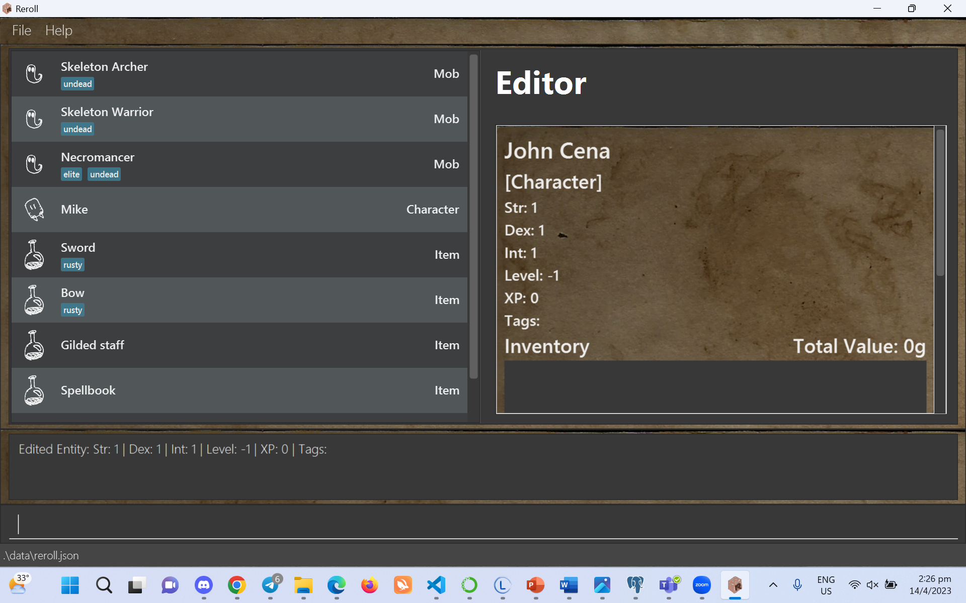Click the Editor panel scrollbar
966x603 pixels.
[940, 201]
